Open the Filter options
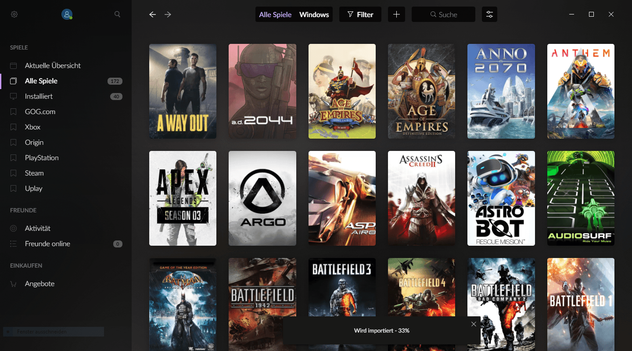The height and width of the screenshot is (351, 632). point(360,14)
